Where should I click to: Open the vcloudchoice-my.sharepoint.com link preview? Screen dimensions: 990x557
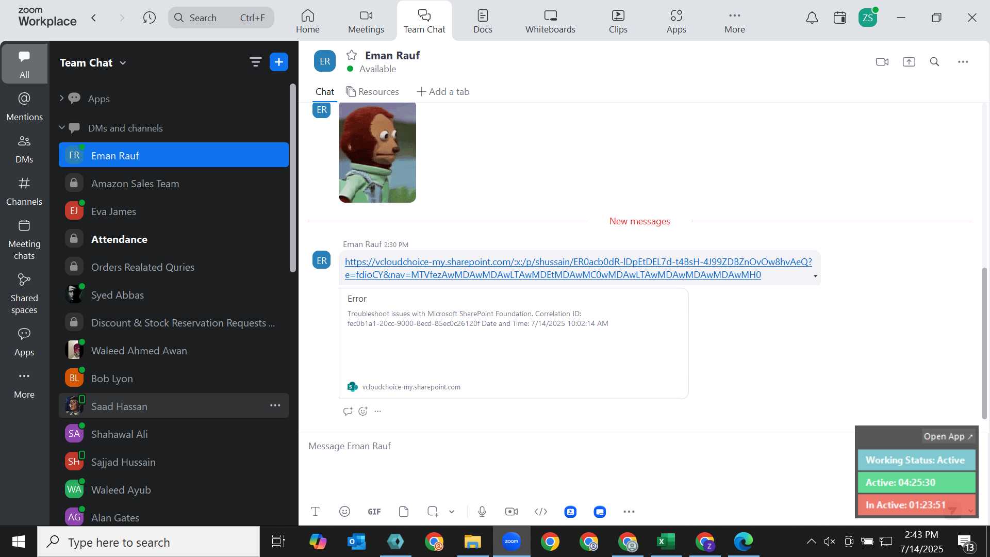(513, 343)
